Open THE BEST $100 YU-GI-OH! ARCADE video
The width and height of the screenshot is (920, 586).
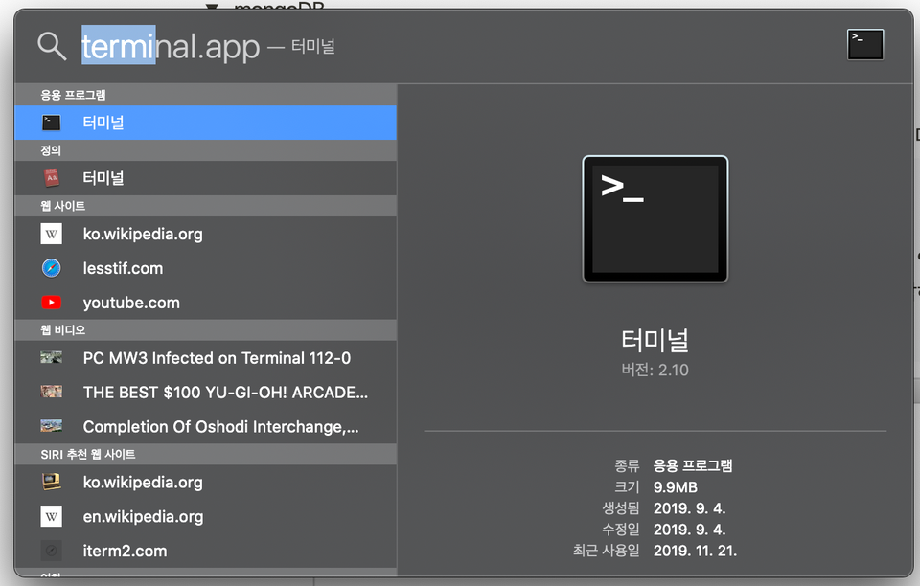coord(205,392)
